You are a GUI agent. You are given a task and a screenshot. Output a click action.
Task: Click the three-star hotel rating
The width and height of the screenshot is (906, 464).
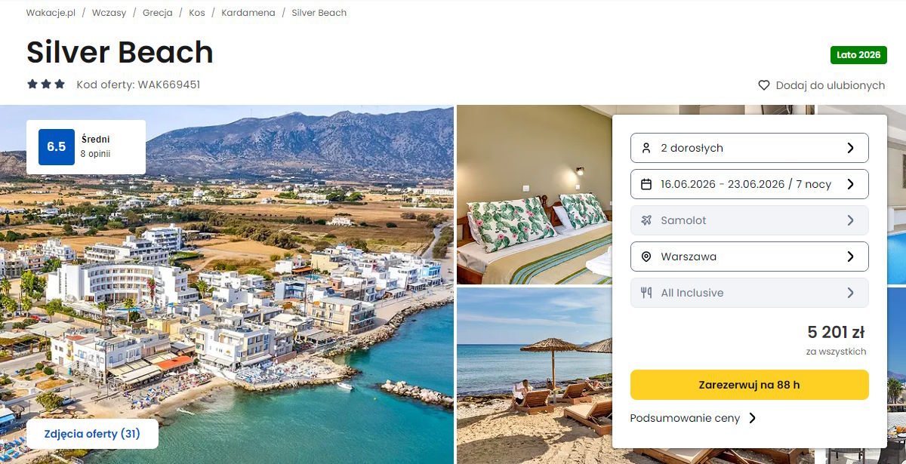46,85
